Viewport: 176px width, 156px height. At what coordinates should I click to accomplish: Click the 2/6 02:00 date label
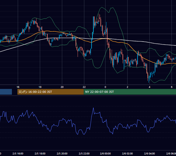pyautogui.click(x=127, y=153)
